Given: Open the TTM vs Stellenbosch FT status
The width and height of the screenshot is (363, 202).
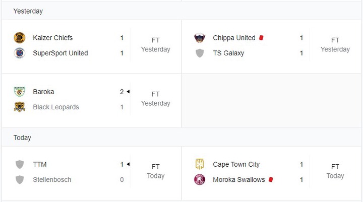Looking at the screenshot, I should click(156, 167).
